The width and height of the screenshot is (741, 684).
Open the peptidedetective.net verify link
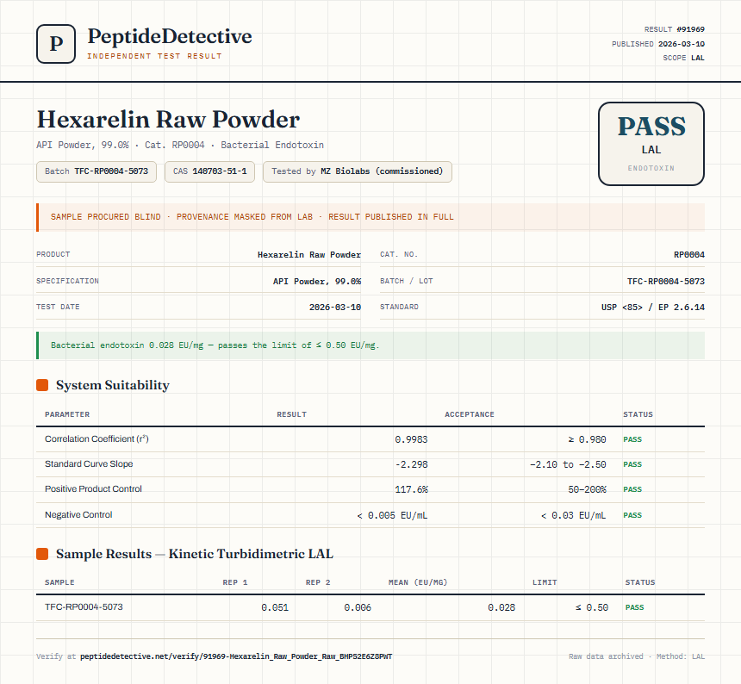click(x=236, y=656)
